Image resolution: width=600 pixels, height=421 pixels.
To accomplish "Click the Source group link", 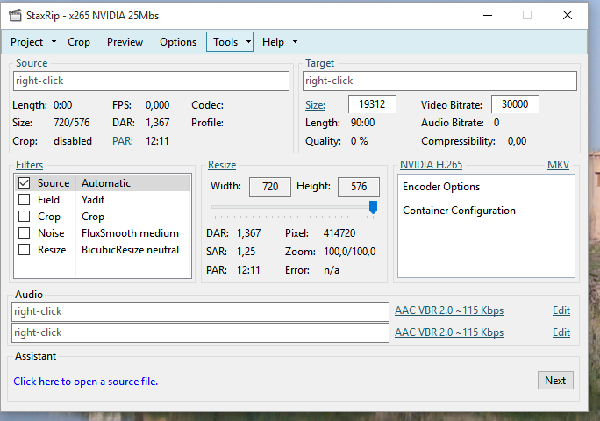I will click(x=32, y=63).
